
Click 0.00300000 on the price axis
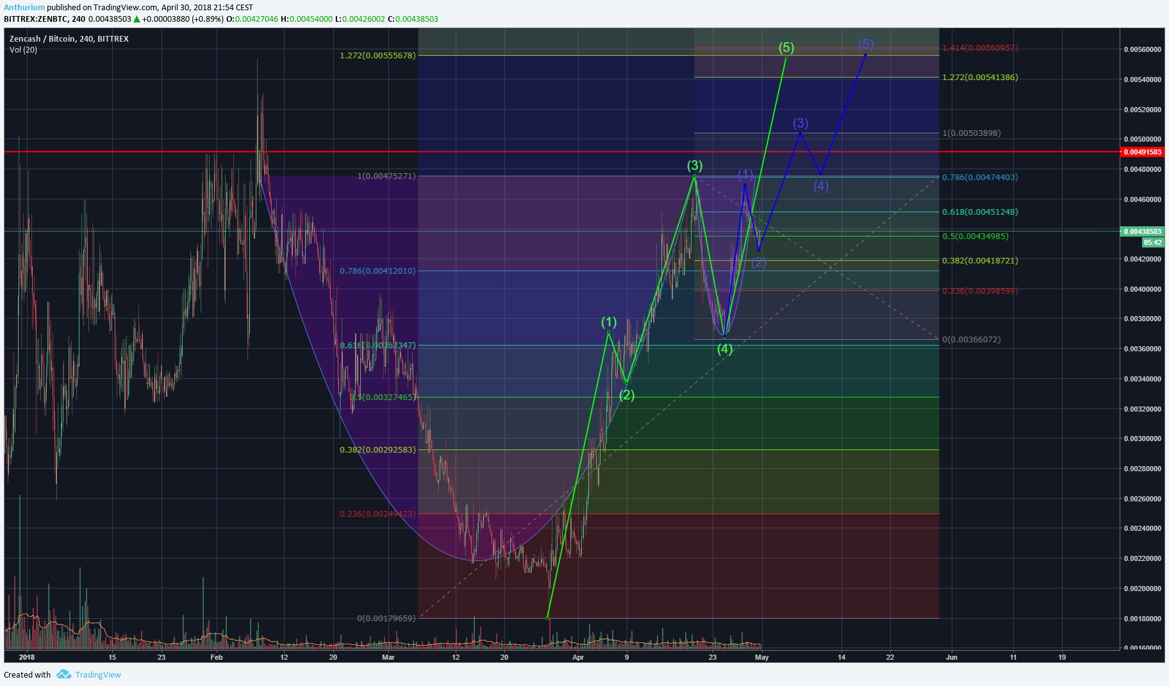(1143, 439)
